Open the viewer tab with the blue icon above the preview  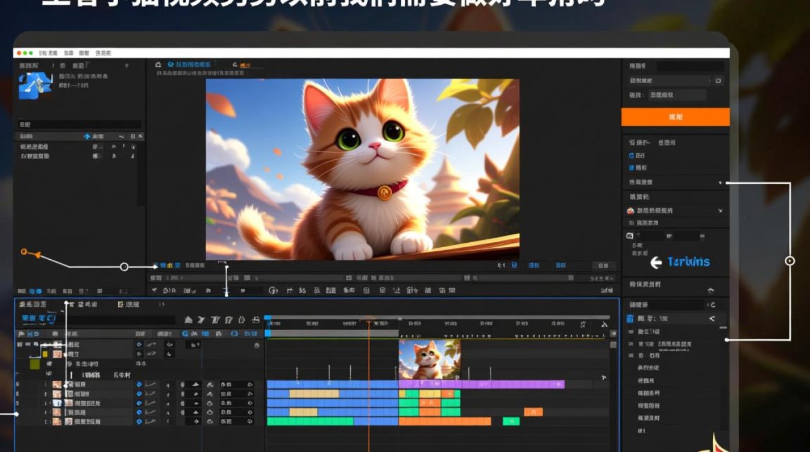[189, 64]
